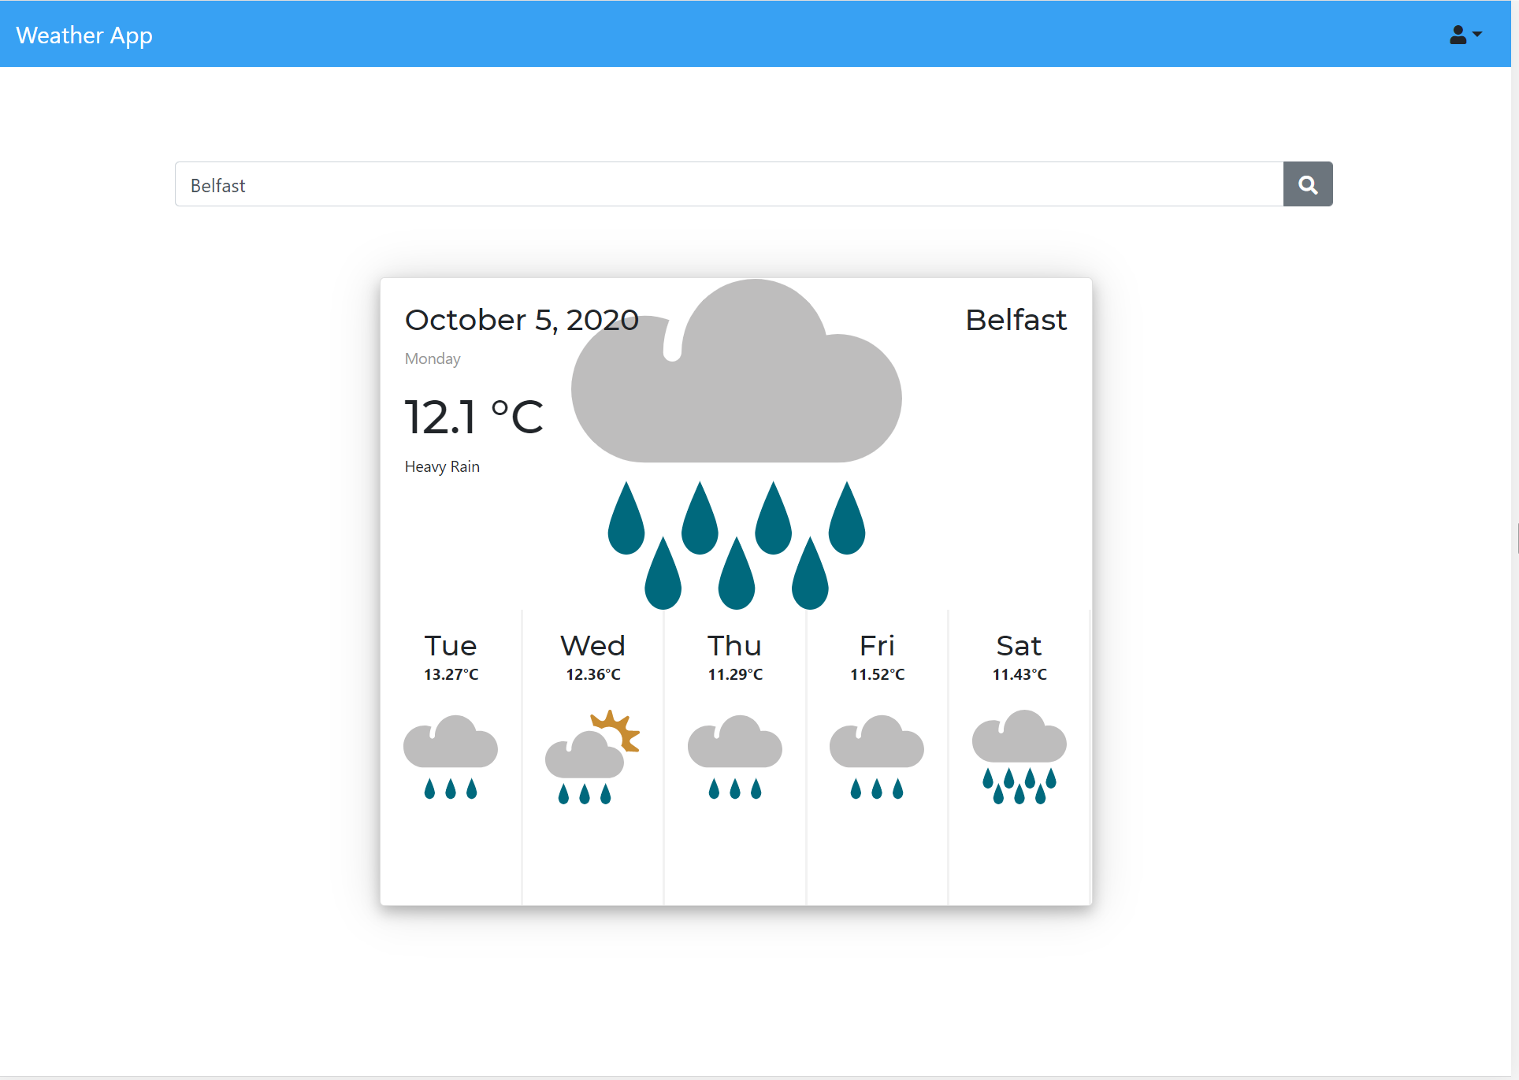Click the Weather App brand link
1519x1080 pixels.
tap(84, 35)
